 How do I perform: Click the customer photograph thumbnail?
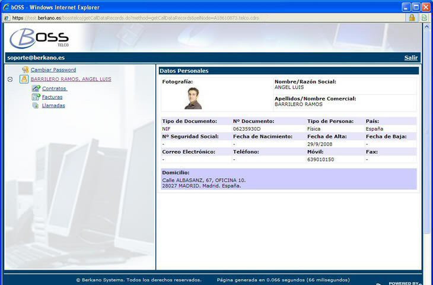193,98
